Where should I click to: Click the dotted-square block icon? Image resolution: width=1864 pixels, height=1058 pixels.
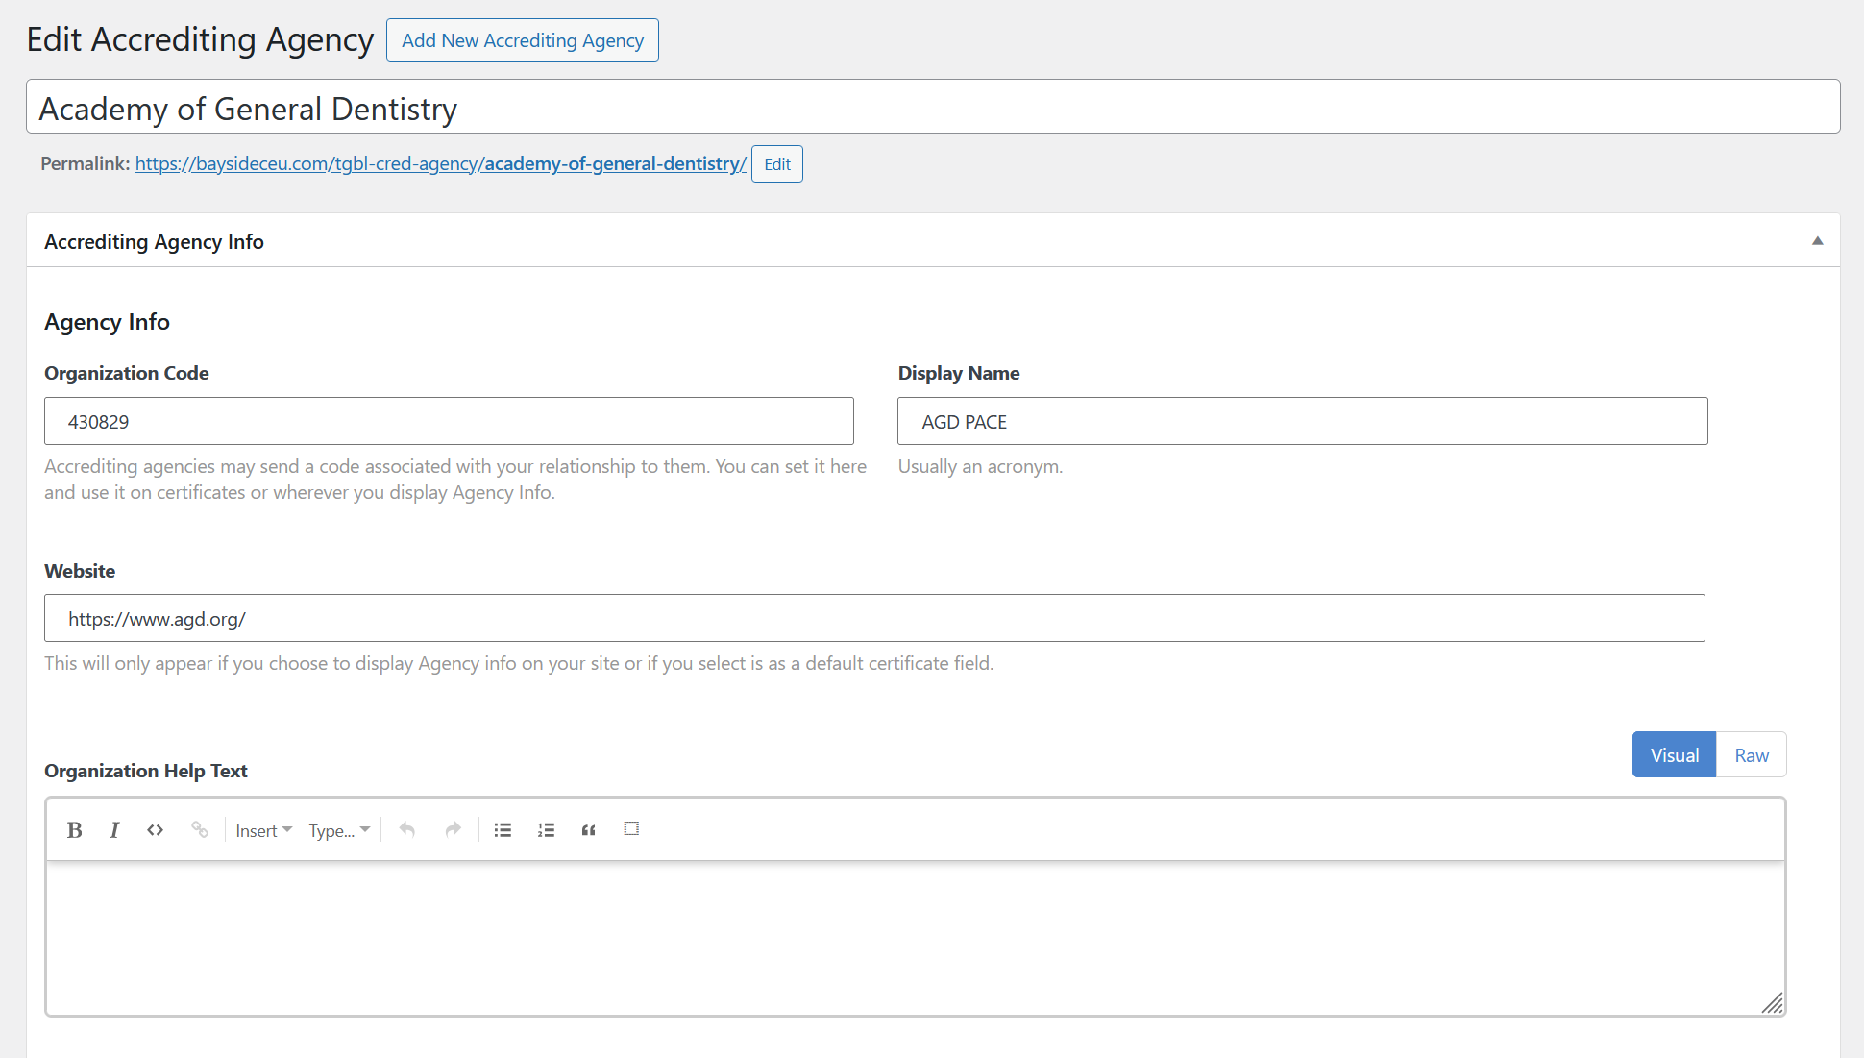coord(631,828)
